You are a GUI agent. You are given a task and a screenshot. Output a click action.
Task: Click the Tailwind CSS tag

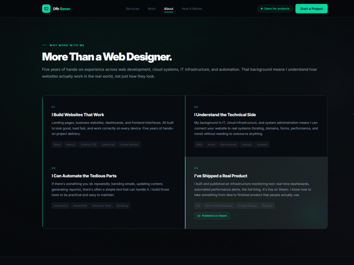click(x=88, y=145)
